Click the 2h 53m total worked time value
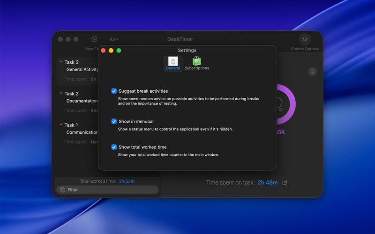Viewport: 375px width, 234px height. coord(127,181)
